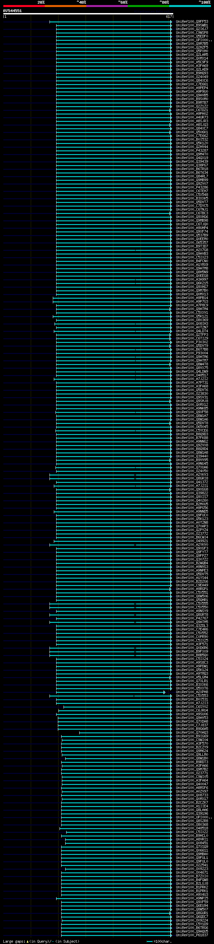Select the UniRef100_A3FA69 label
The image size is (214, 944).
[192, 66]
